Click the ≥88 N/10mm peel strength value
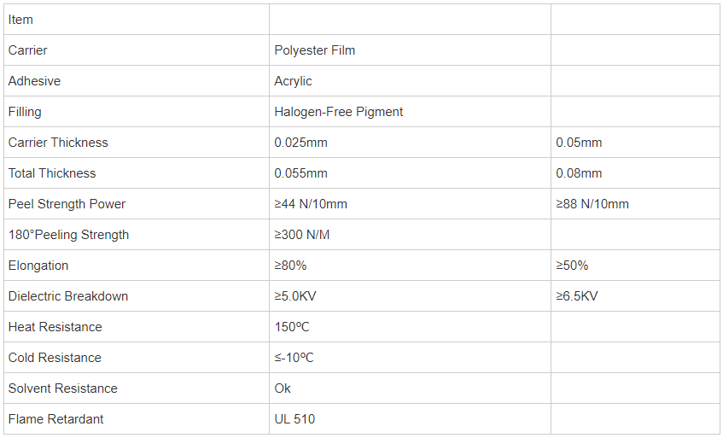The image size is (723, 438). [592, 204]
